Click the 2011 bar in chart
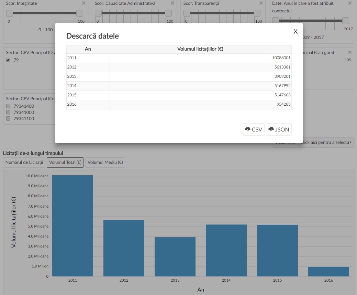The height and width of the screenshot is (295, 357). 72,225
